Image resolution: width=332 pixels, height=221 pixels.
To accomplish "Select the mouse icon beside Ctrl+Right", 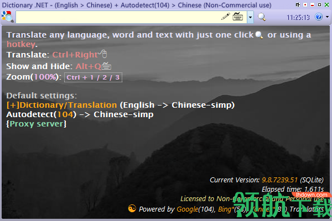I will pos(103,54).
